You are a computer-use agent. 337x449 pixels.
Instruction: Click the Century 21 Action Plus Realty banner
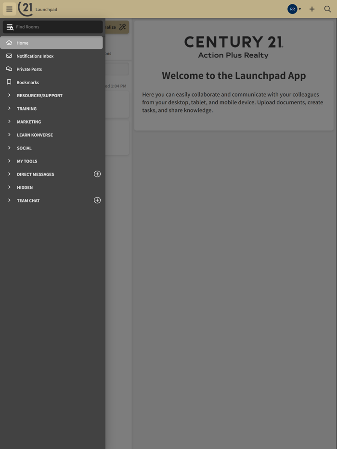pos(234,47)
